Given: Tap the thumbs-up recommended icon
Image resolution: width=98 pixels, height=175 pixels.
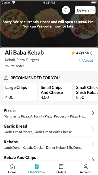Looking at the screenshot, I should [x=6, y=78].
